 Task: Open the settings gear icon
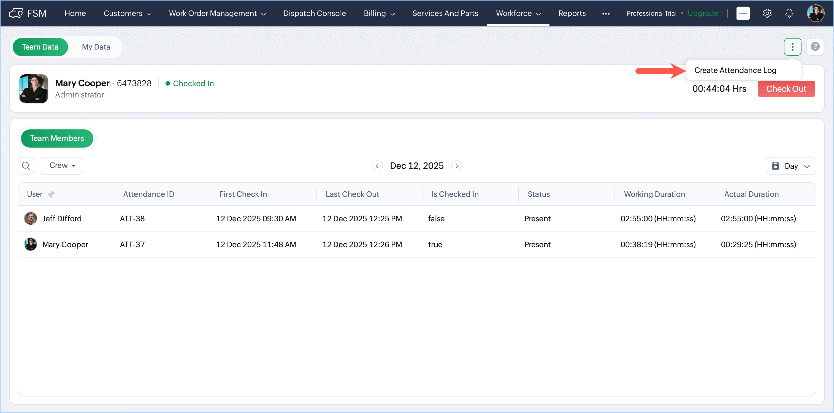click(x=767, y=13)
